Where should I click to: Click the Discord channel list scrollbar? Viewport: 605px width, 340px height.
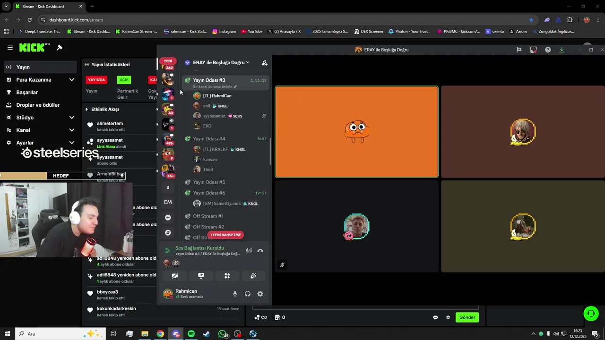click(x=270, y=151)
